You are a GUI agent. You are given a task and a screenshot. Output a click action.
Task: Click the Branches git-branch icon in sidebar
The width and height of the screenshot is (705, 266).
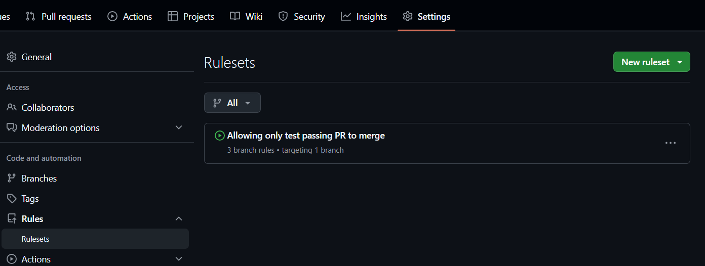(12, 179)
